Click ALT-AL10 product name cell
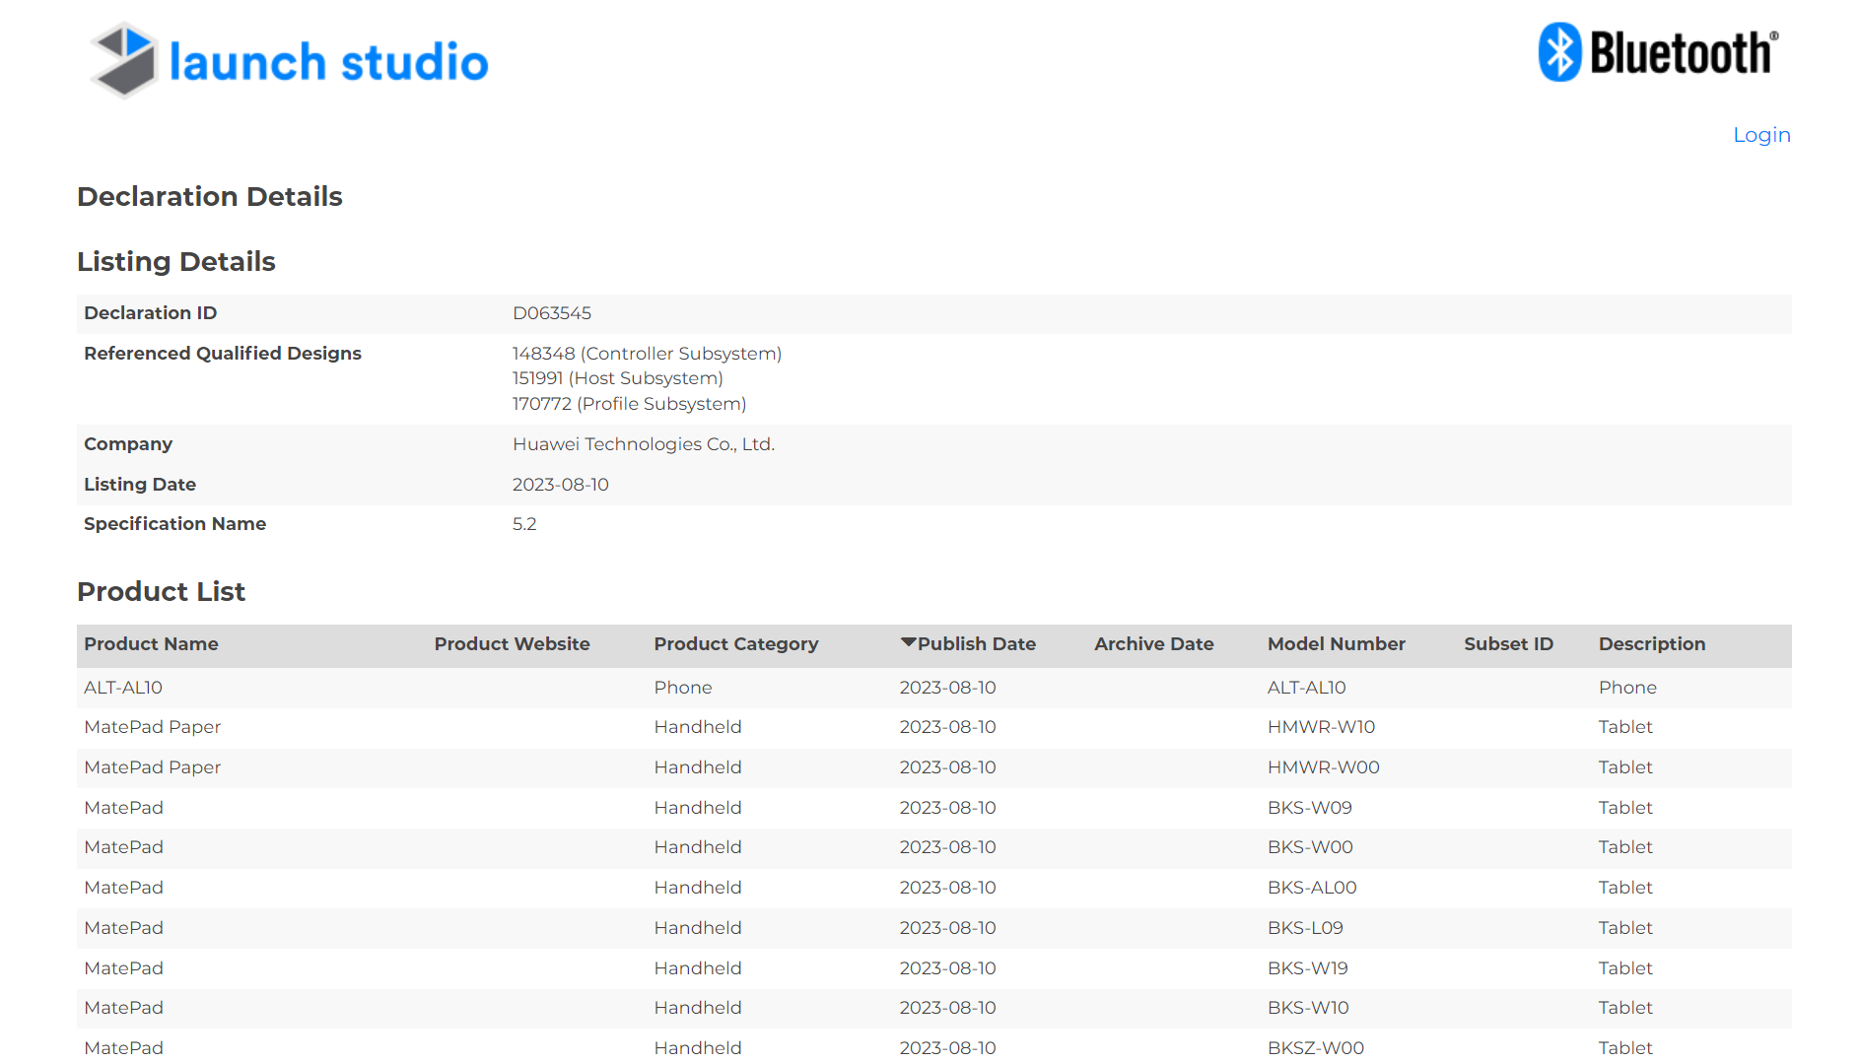Screen dimensions: 1861x1063 123,688
